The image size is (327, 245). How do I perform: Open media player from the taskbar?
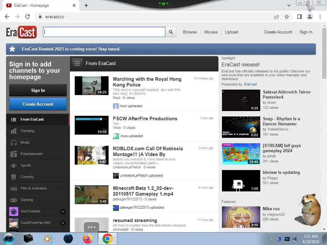47,239
